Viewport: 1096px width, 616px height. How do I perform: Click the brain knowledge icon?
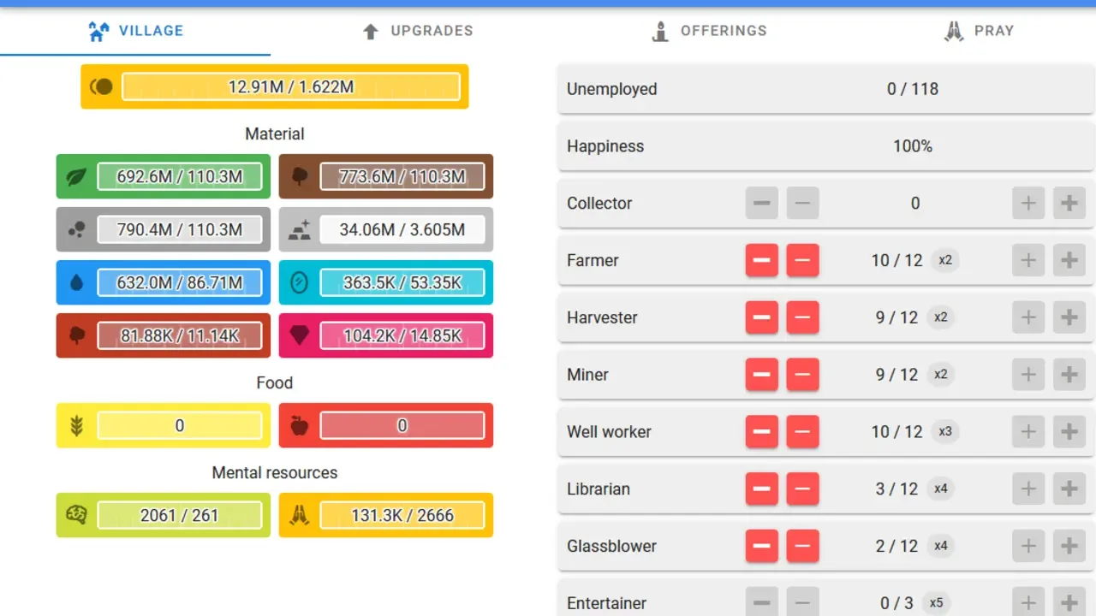[x=77, y=515]
